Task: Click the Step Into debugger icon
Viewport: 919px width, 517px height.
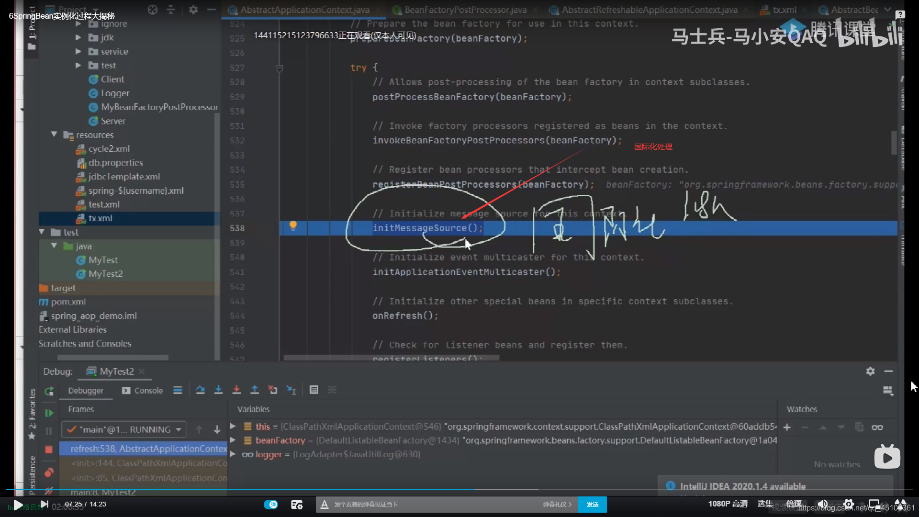Action: point(218,390)
